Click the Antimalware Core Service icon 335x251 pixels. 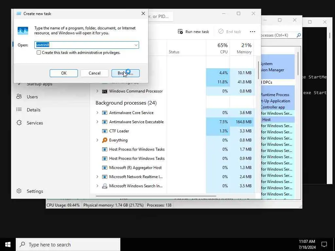coord(104,113)
